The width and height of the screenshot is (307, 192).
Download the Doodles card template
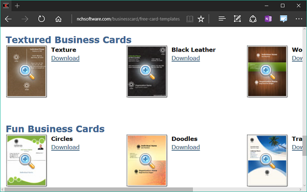click(186, 147)
